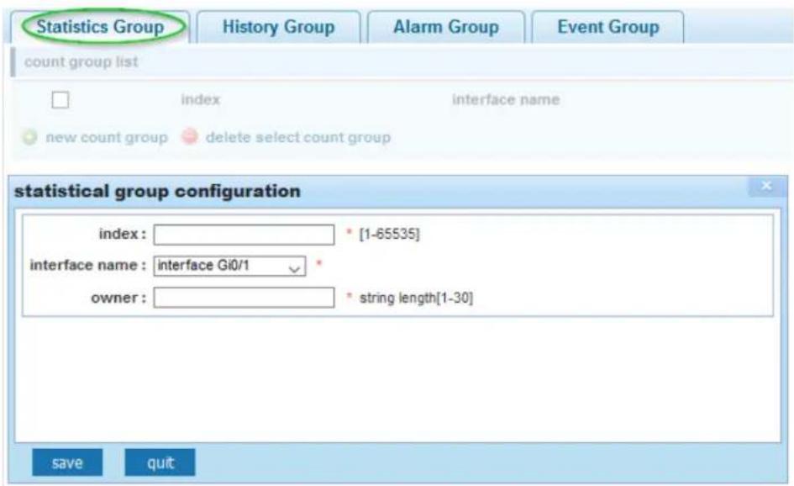The image size is (794, 486).
Task: Click the red delete count group icon
Action: pyautogui.click(x=190, y=137)
